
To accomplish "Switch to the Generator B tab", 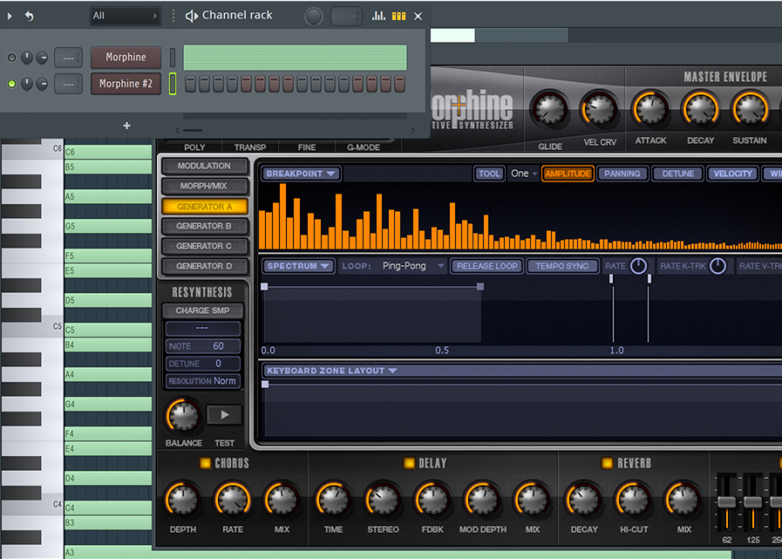I will coord(204,226).
